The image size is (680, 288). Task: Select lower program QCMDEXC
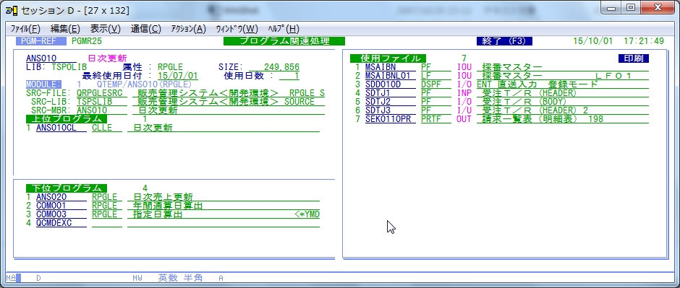[x=61, y=223]
